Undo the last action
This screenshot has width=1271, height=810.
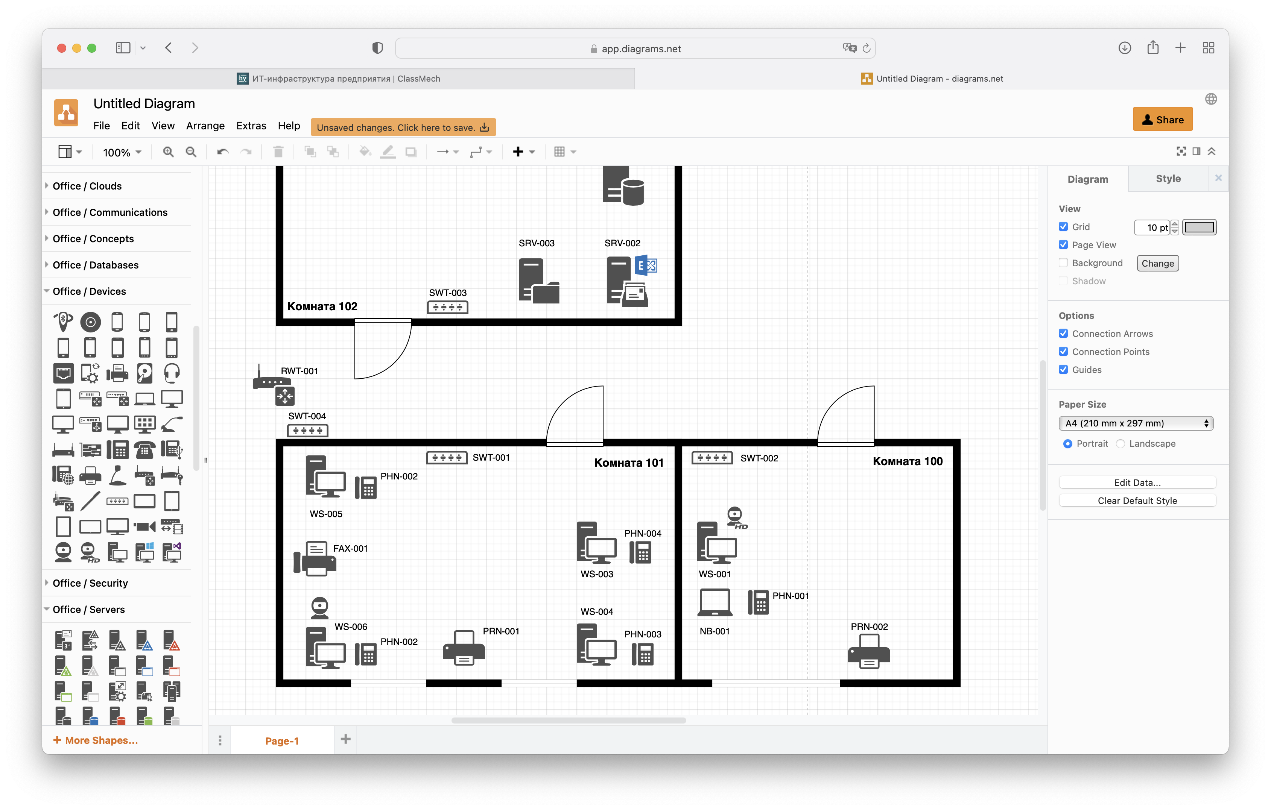click(223, 152)
